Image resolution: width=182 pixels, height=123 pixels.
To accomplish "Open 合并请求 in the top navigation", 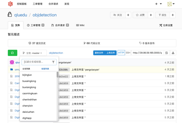I will click(53, 4).
